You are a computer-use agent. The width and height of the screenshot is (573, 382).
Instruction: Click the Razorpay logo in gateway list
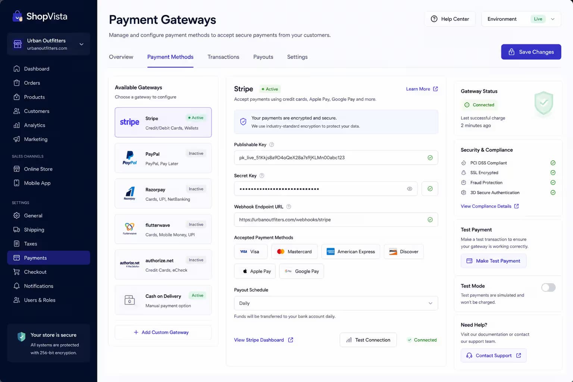pyautogui.click(x=129, y=193)
